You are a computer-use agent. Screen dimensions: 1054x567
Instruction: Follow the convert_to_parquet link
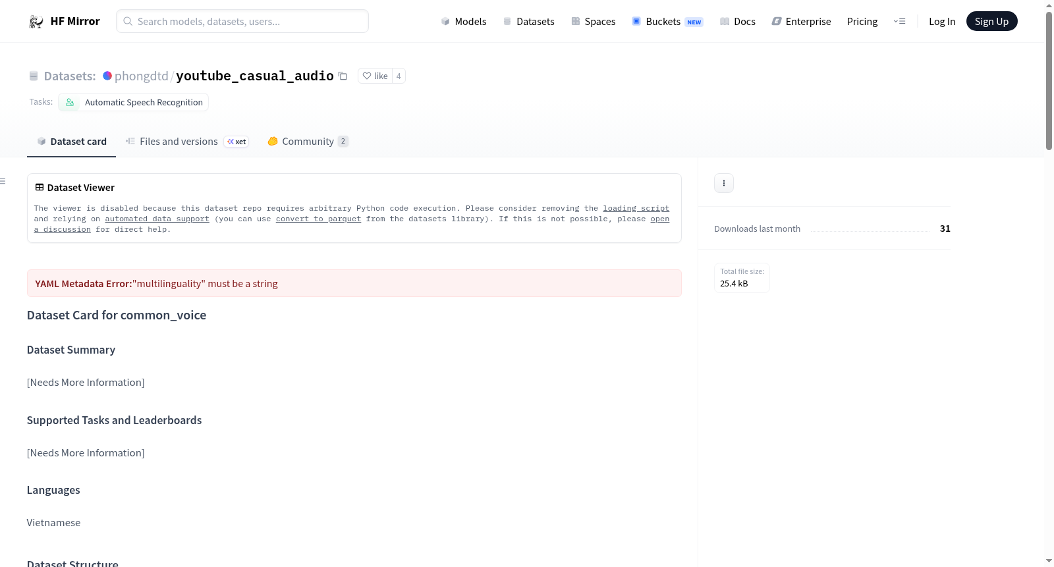(318, 219)
